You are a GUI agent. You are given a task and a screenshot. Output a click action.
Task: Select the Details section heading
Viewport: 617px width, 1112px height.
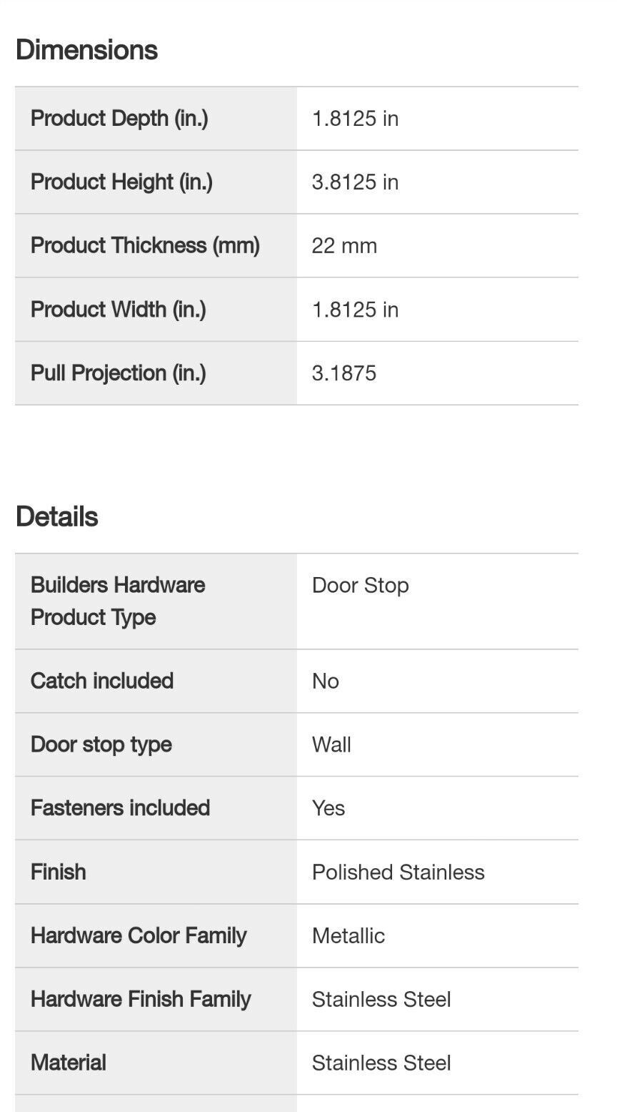[56, 516]
